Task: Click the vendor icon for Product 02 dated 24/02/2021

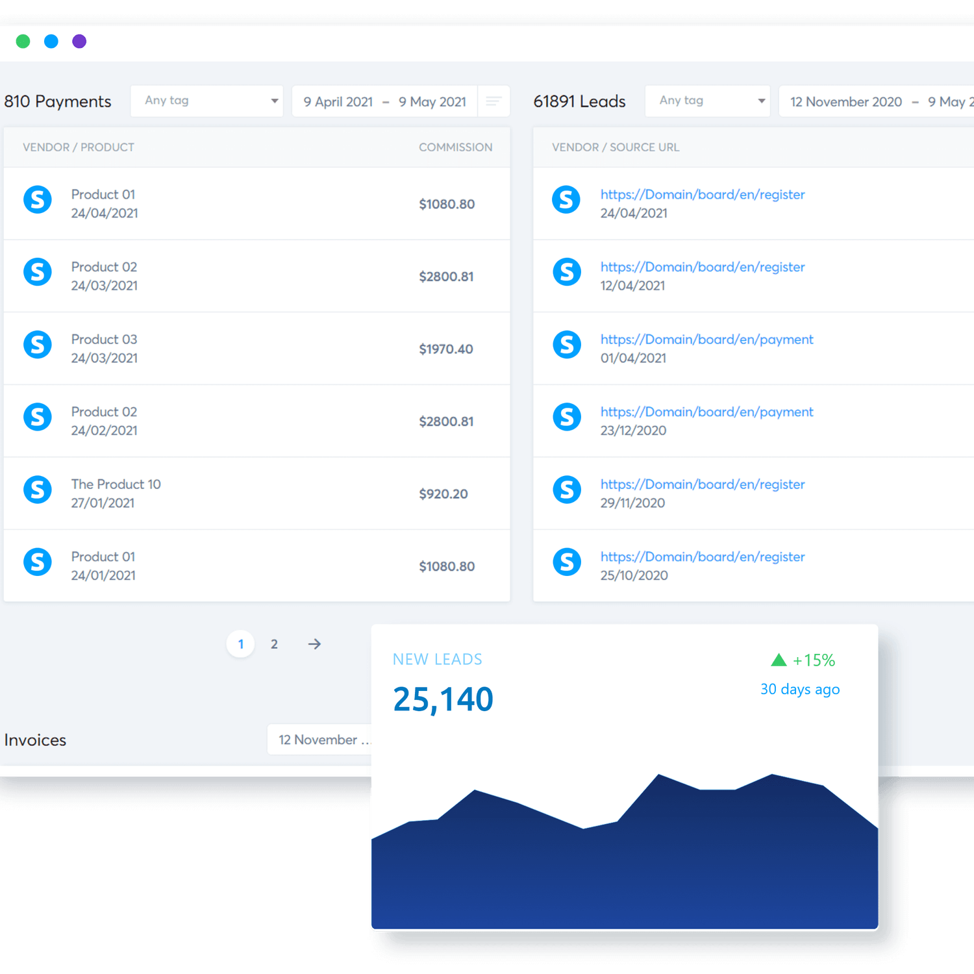Action: click(x=38, y=416)
